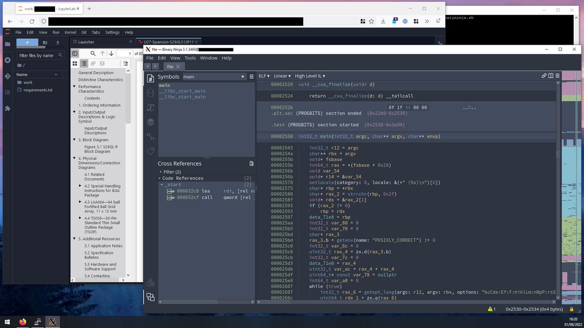This screenshot has width=584, height=328.
Task: Click the blue new launcher button
Action: click(27, 43)
